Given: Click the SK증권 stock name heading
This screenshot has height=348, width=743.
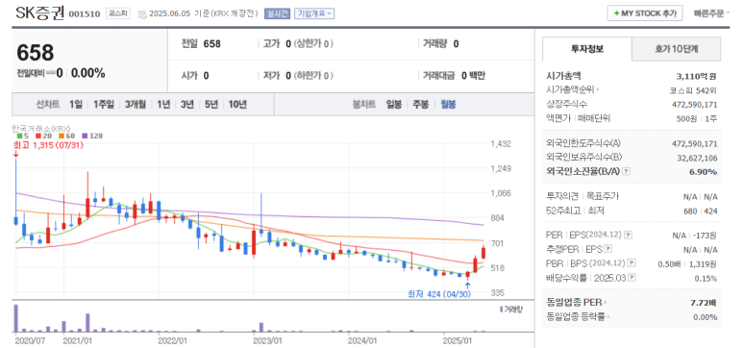Looking at the screenshot, I should click(x=40, y=12).
